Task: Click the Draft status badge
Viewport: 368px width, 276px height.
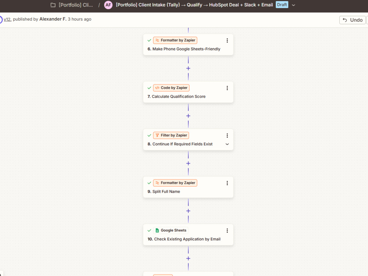Action: (x=282, y=5)
